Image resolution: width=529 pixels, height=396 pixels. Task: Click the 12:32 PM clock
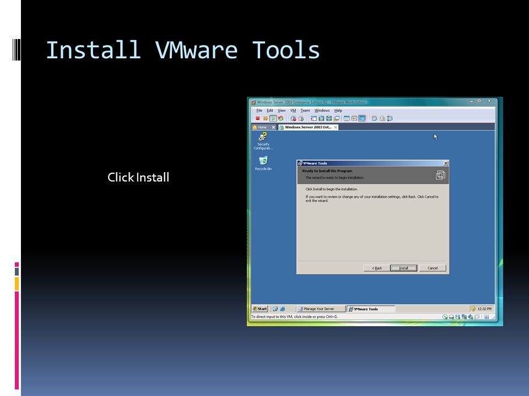[484, 309]
